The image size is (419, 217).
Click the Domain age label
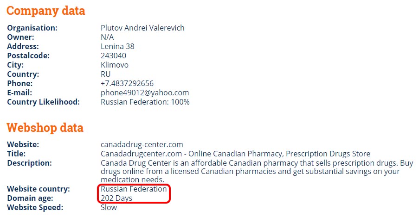pos(30,198)
